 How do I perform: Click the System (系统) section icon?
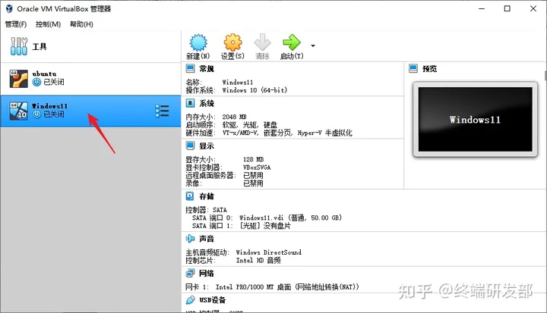(x=190, y=103)
